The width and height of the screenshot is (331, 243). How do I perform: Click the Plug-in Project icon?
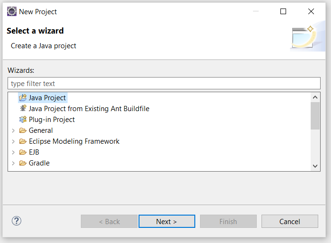(x=23, y=119)
